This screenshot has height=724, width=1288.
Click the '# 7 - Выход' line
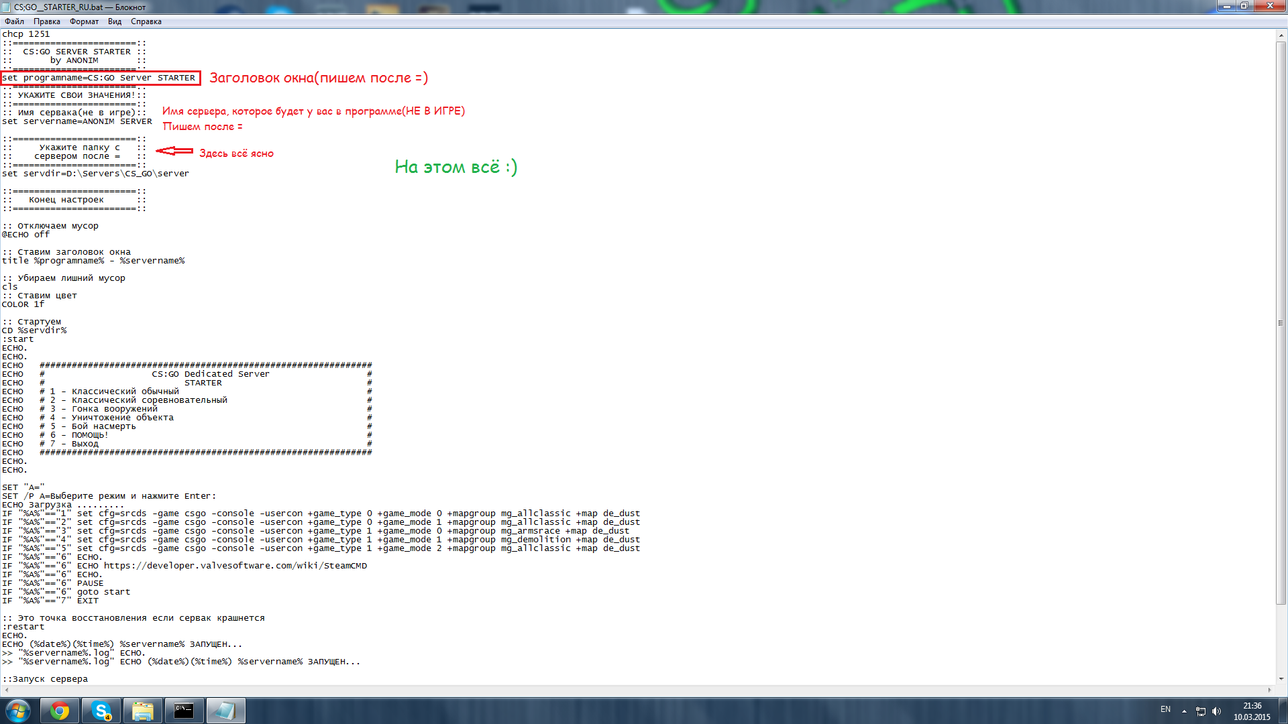[x=187, y=444]
